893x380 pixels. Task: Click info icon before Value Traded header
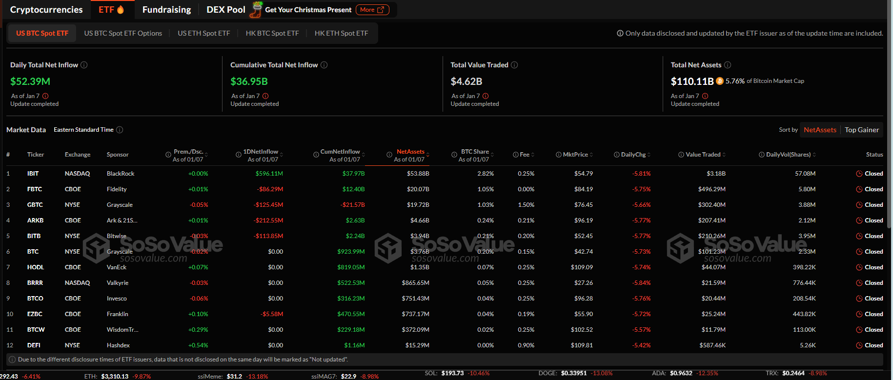point(681,155)
